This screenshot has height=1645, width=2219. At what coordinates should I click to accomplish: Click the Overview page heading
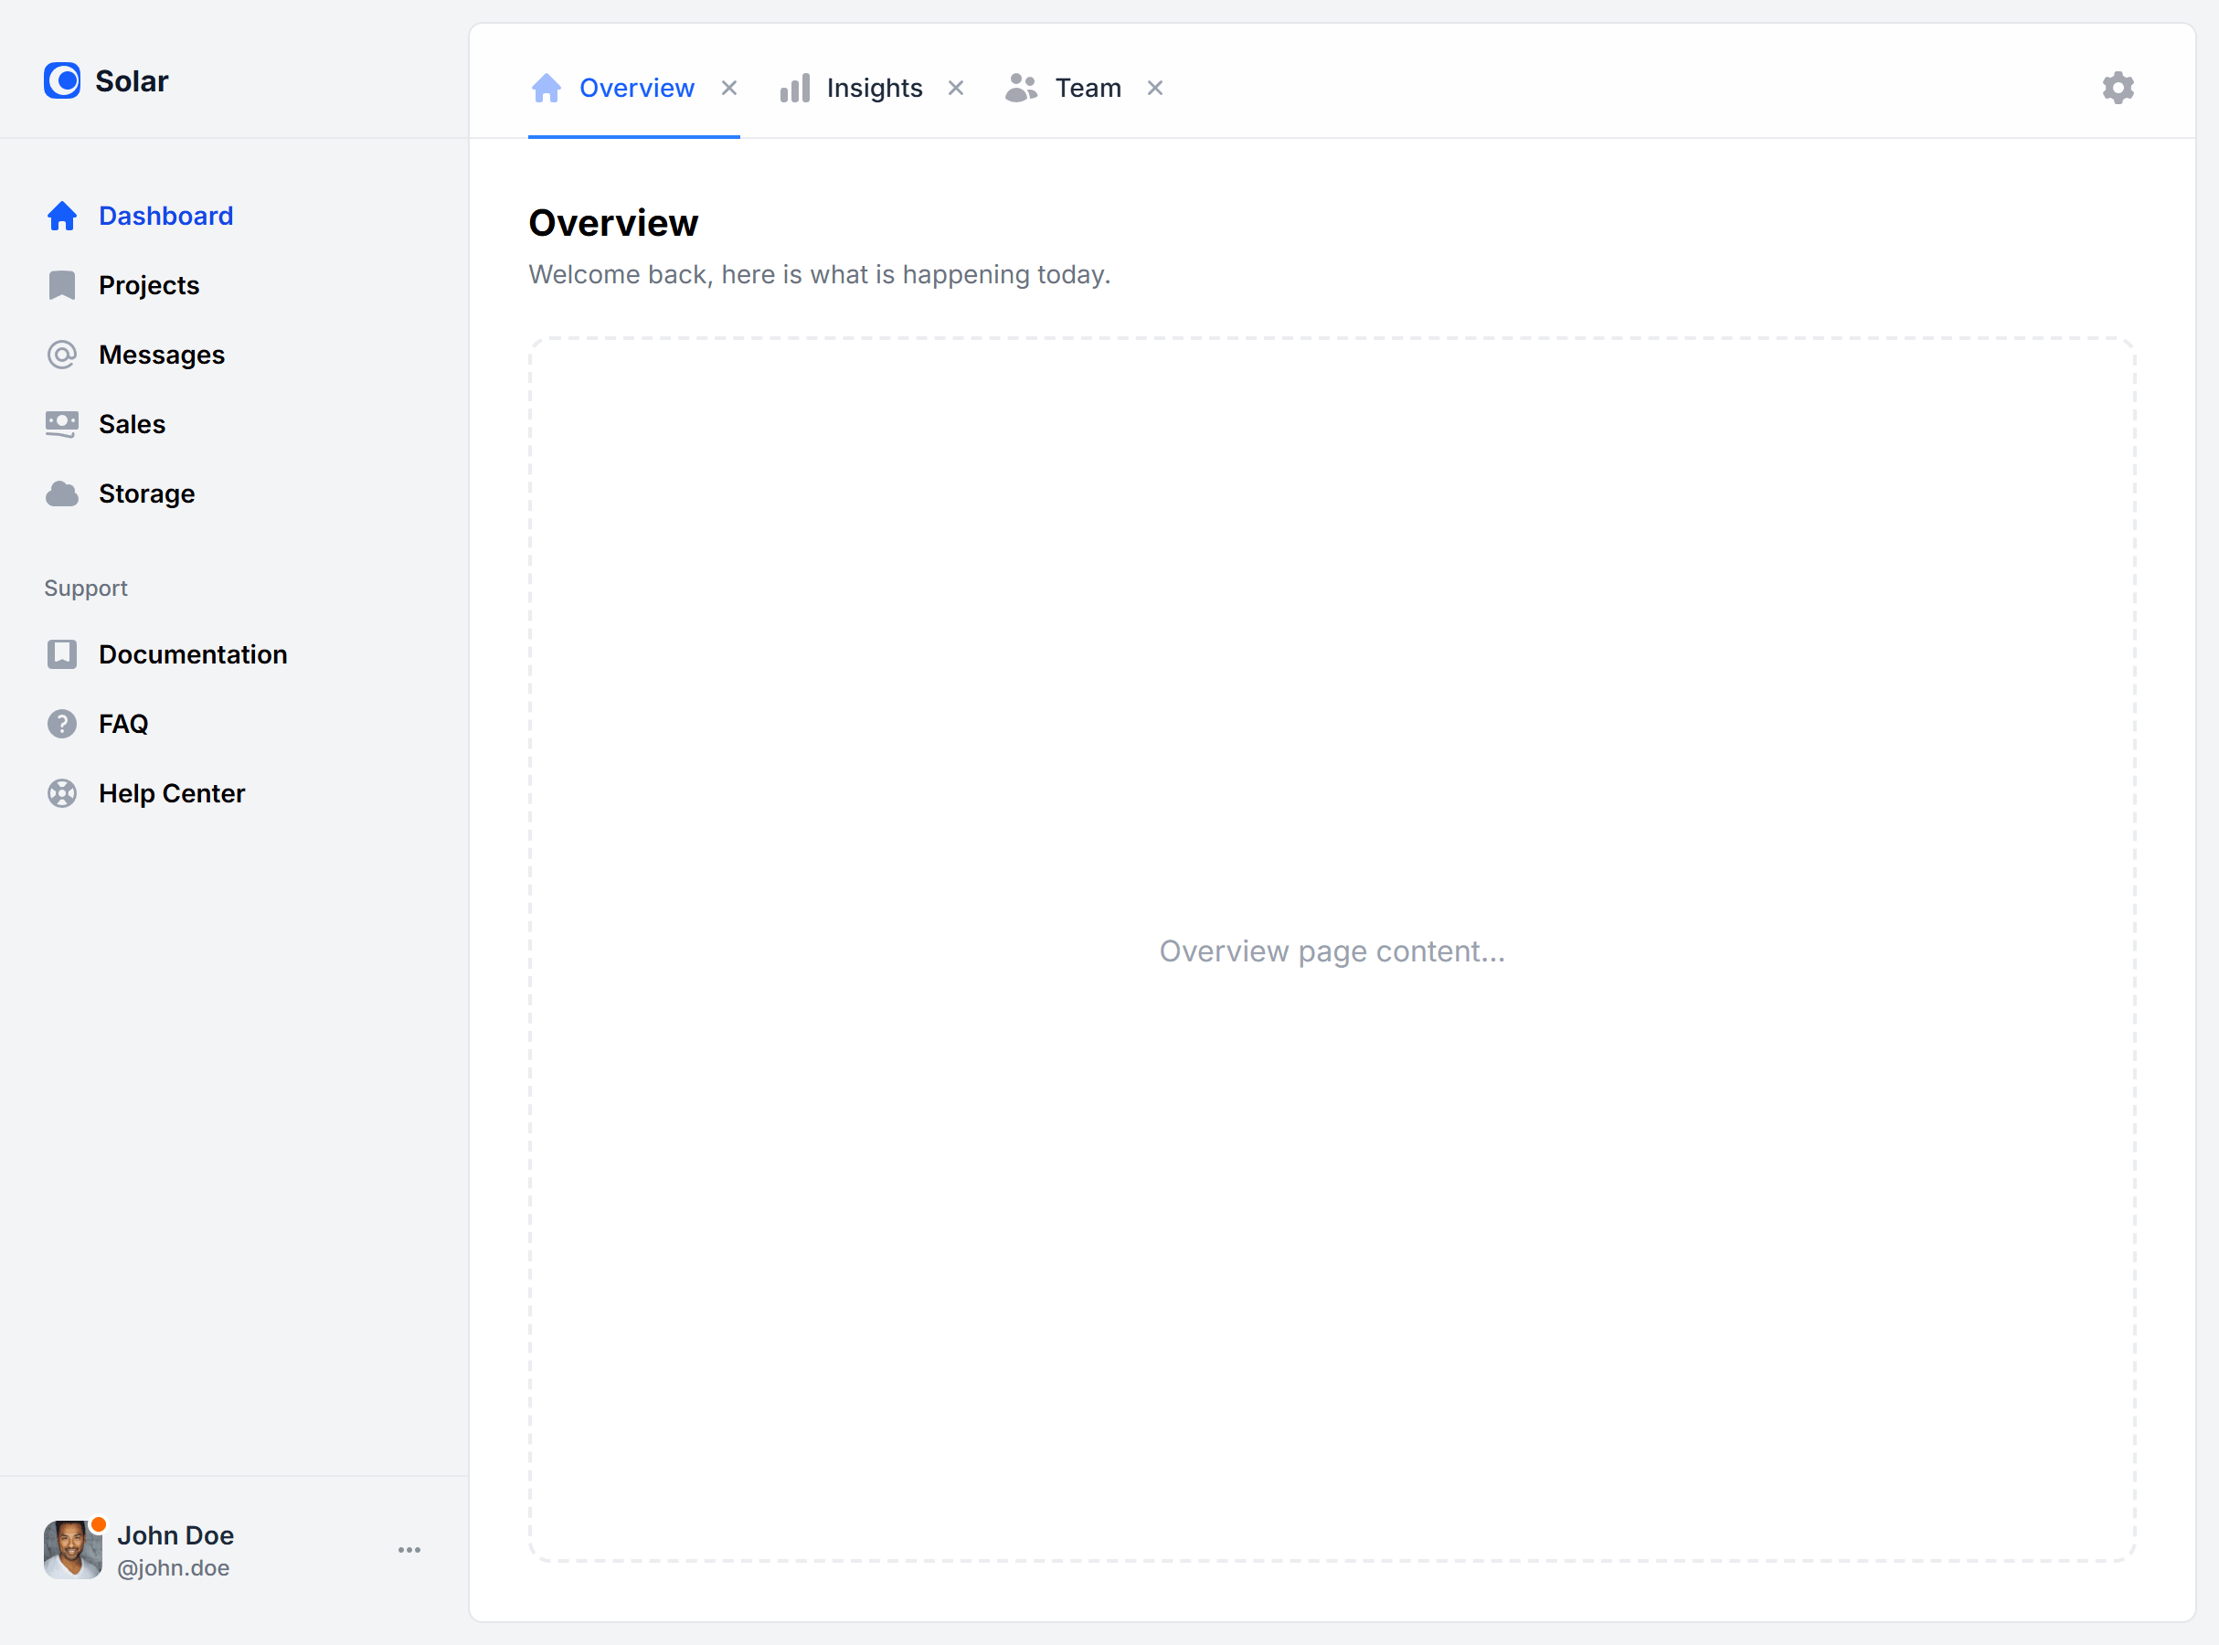[x=613, y=223]
